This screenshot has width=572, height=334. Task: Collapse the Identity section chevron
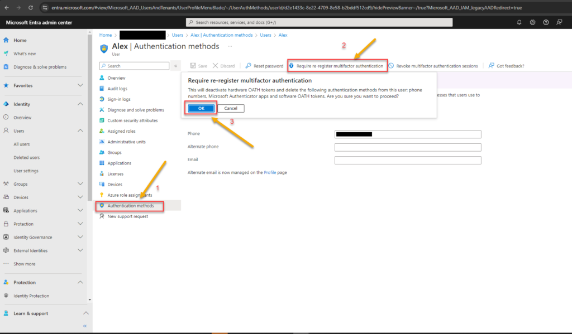tap(80, 104)
